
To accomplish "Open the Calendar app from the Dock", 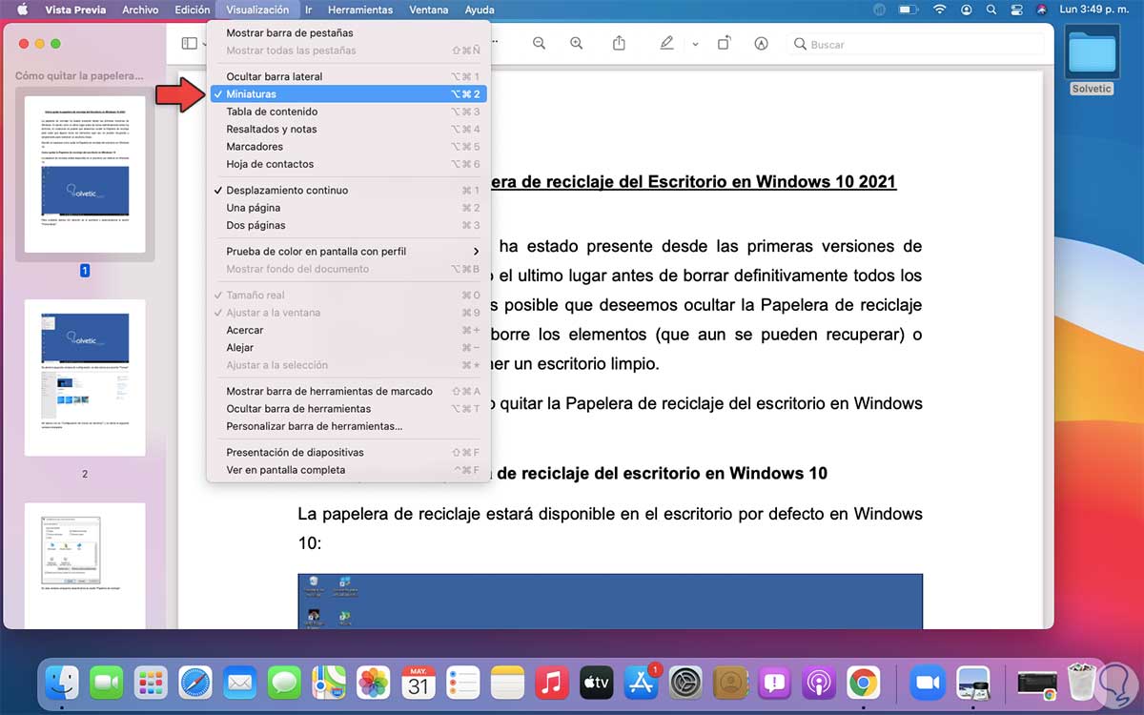I will coord(418,681).
